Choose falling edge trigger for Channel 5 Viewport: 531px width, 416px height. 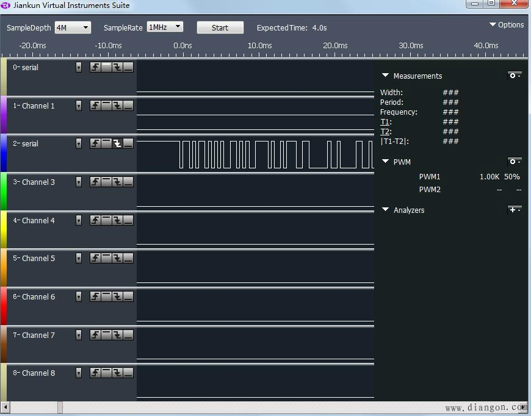[x=117, y=258]
